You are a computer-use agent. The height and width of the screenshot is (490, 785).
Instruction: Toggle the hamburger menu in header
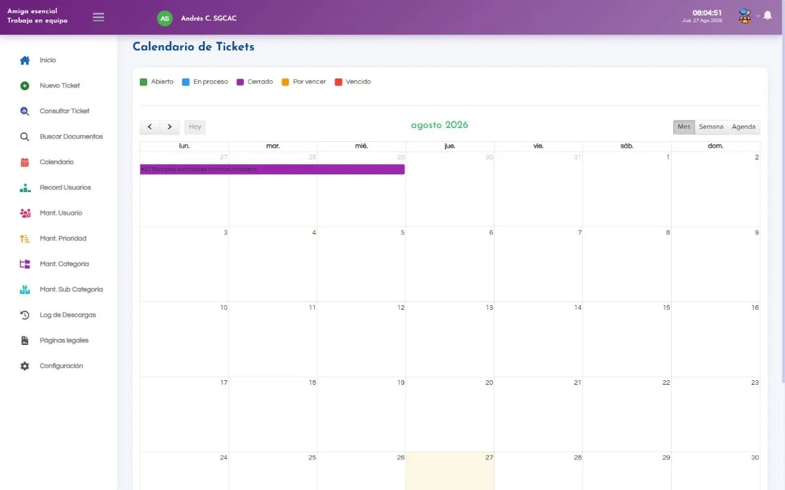(x=98, y=17)
